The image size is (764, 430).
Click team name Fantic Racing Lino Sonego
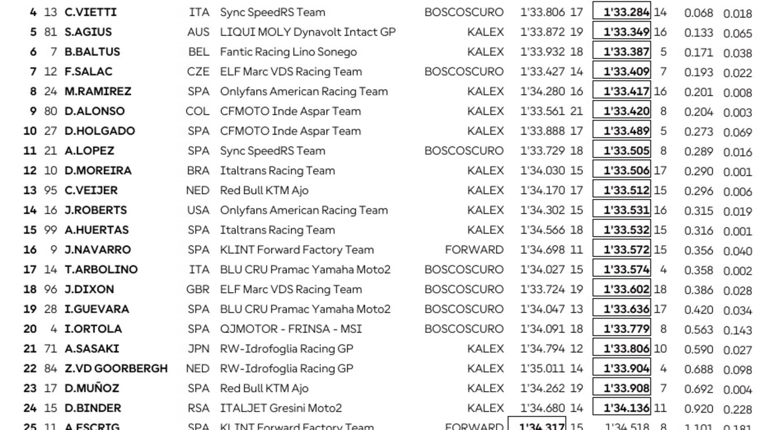pyautogui.click(x=288, y=52)
